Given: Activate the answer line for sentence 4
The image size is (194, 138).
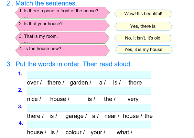Looking at the screenshot, I should (89, 124).
